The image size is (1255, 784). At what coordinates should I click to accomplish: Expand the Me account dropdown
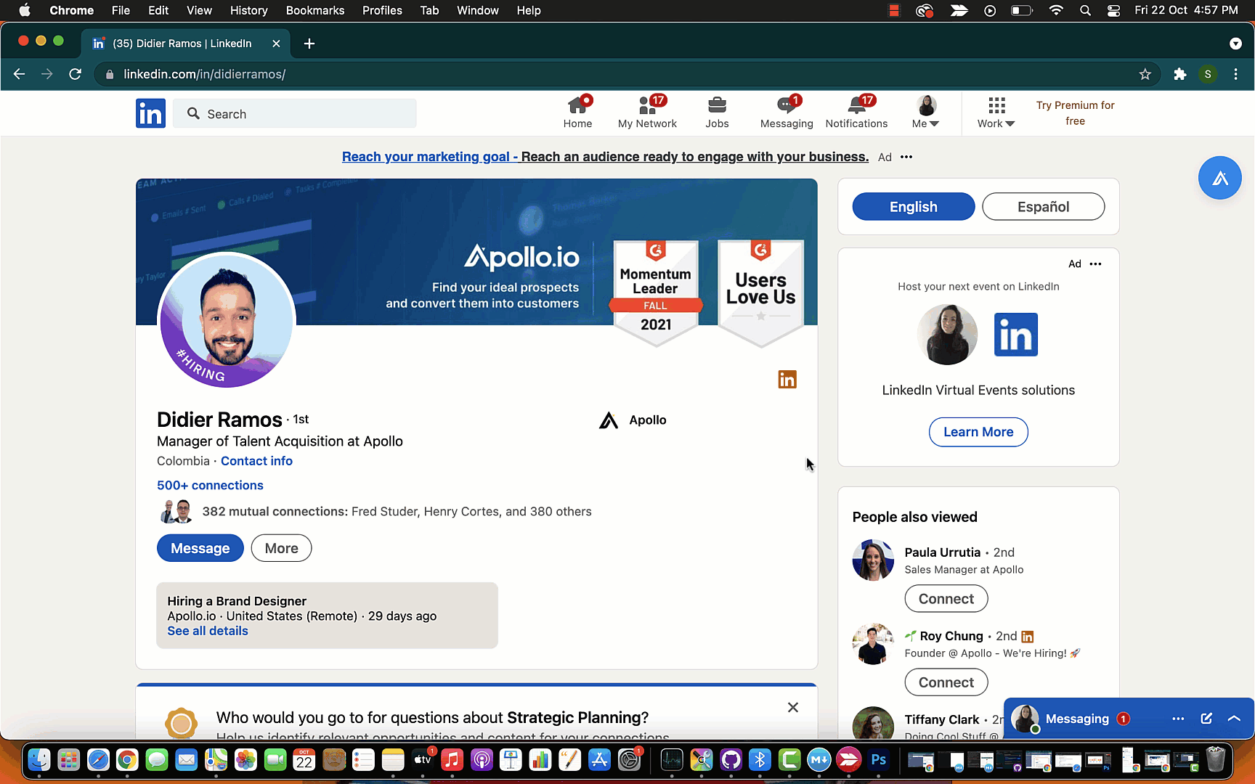(925, 113)
